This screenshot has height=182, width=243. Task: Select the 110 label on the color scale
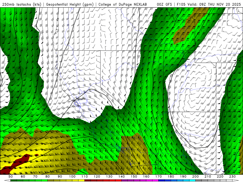point(85,177)
